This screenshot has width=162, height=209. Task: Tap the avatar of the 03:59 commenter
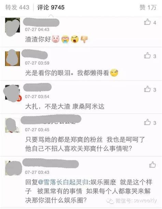12,59
